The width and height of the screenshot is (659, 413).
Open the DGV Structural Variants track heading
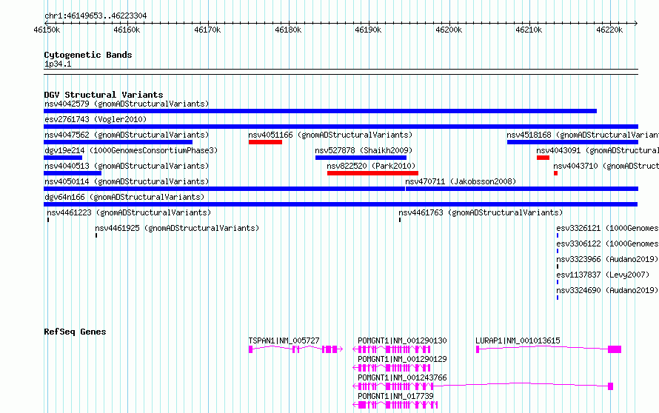pyautogui.click(x=104, y=95)
